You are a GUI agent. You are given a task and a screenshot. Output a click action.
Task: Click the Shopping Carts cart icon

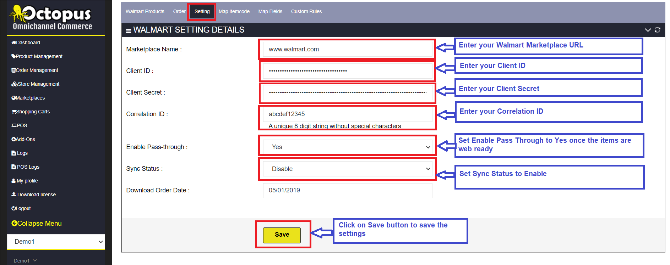coord(14,112)
